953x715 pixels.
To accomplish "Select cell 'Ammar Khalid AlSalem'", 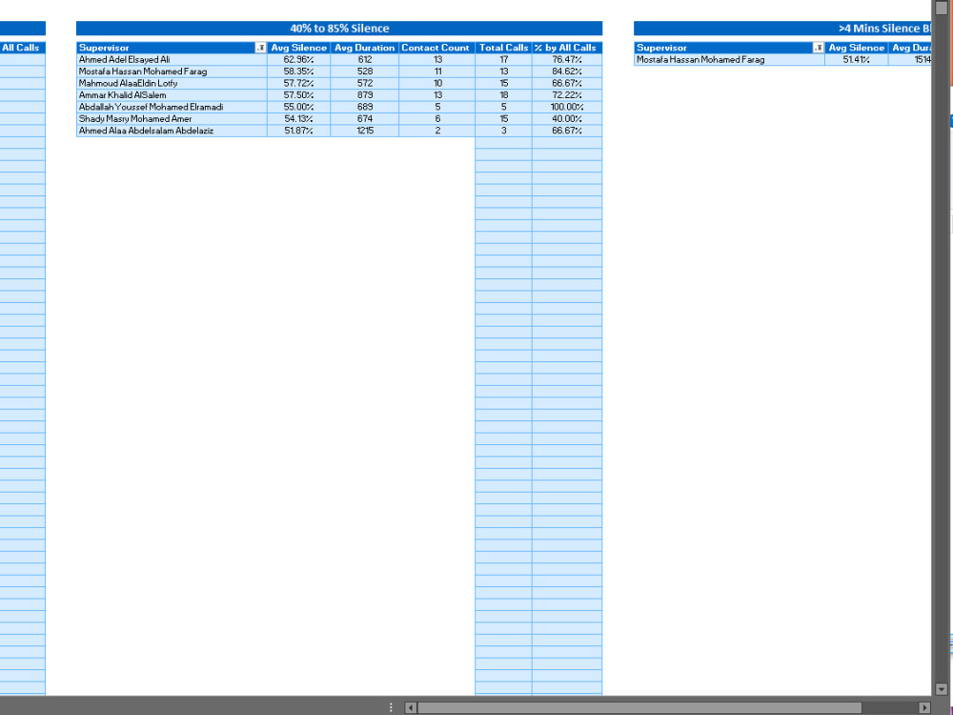I will 172,94.
